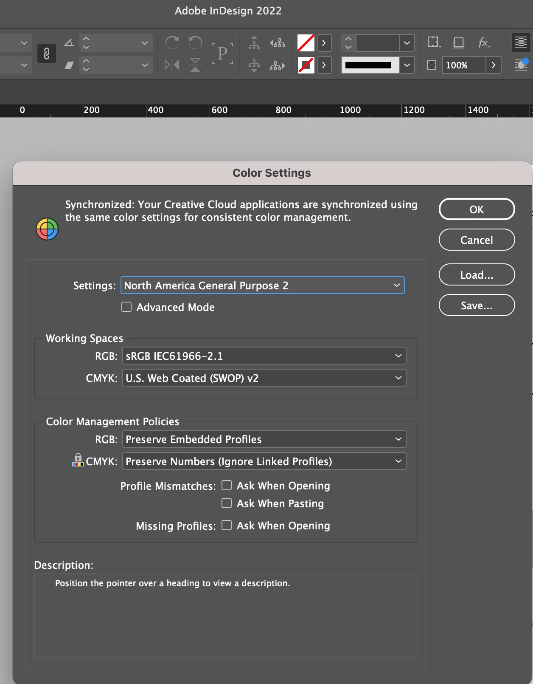Click the 'Description:' label
The image size is (533, 684).
[x=64, y=565]
